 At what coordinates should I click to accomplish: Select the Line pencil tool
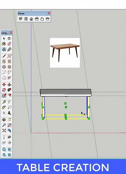(4, 56)
